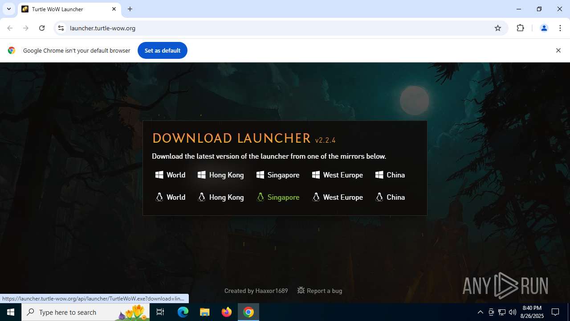
Task: Download Linux launcher from West Europe mirror
Action: [x=338, y=197]
